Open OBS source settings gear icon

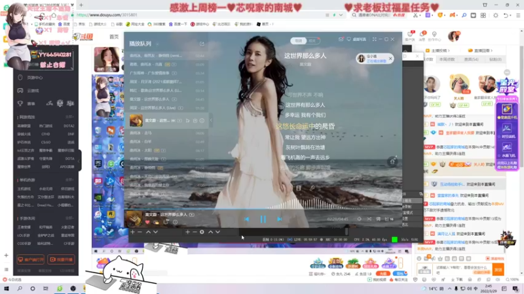[x=202, y=232]
